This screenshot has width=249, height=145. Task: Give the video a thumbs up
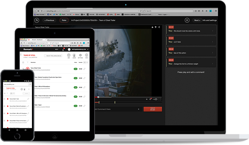click(152, 27)
